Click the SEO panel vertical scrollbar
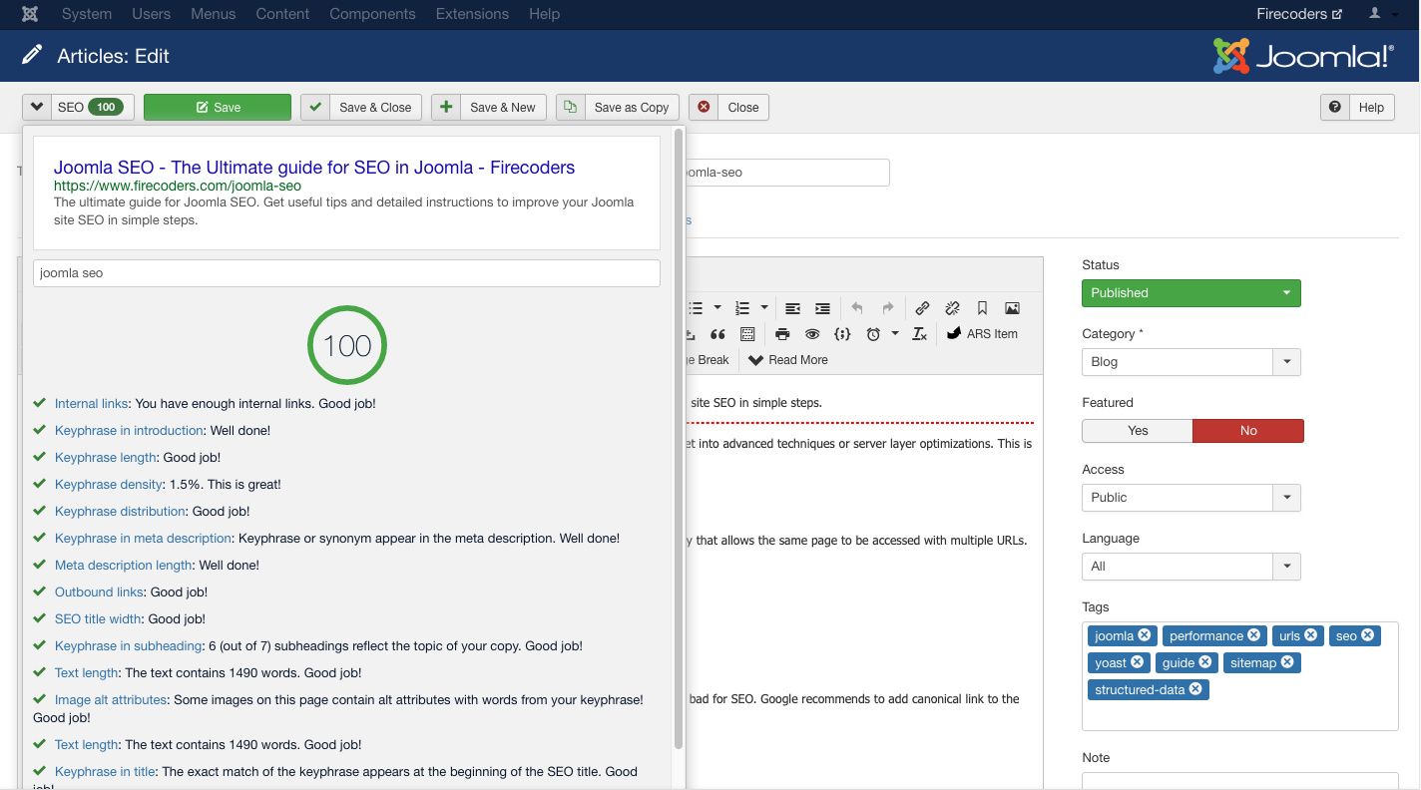 679,439
